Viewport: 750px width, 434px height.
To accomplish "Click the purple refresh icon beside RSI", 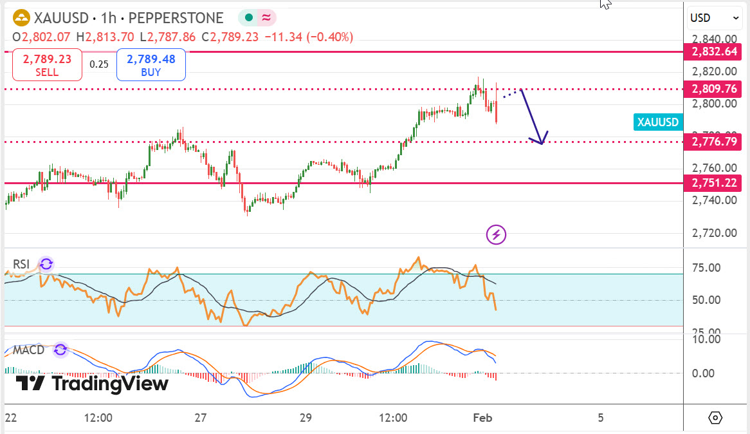I will (46, 263).
